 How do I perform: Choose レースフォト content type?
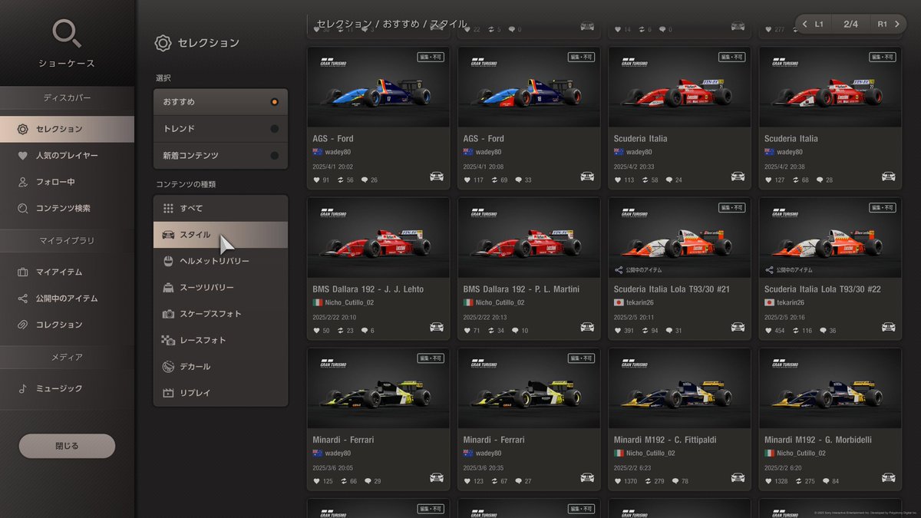[220, 340]
